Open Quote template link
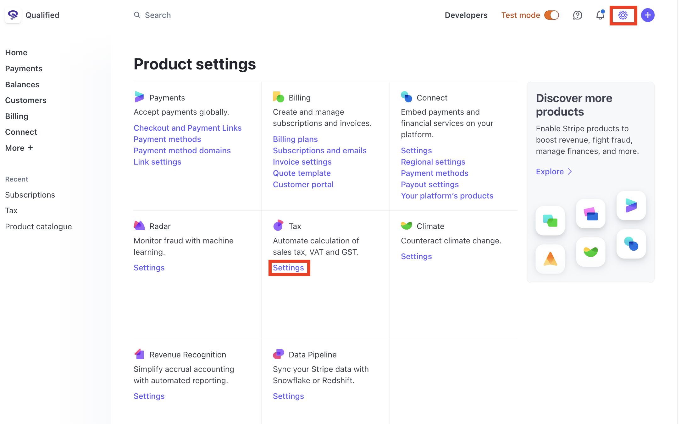 (302, 173)
